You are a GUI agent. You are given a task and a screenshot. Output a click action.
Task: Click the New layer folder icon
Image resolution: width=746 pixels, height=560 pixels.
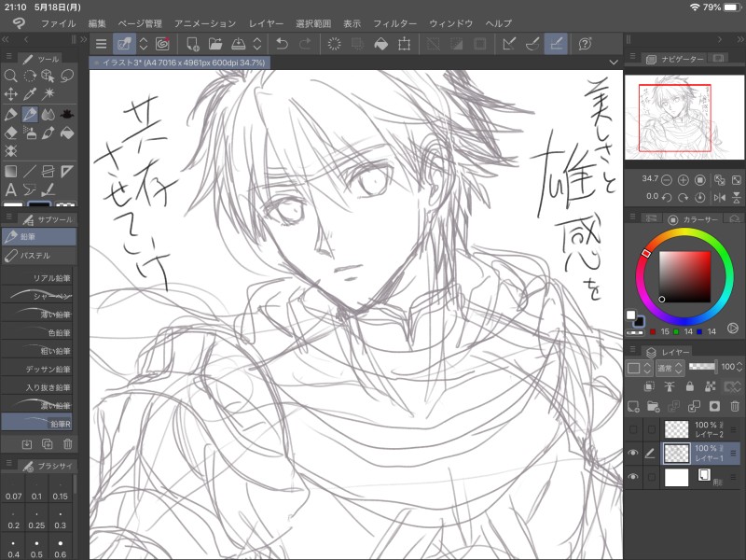654,406
